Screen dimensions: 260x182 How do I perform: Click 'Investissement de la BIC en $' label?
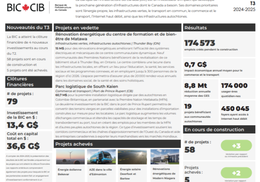click(x=22, y=115)
